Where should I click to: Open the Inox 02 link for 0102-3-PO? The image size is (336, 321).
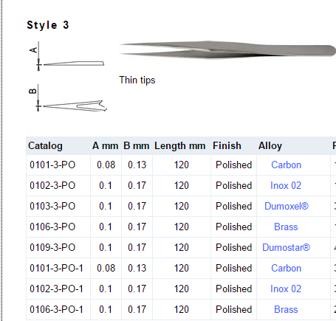coord(286,185)
